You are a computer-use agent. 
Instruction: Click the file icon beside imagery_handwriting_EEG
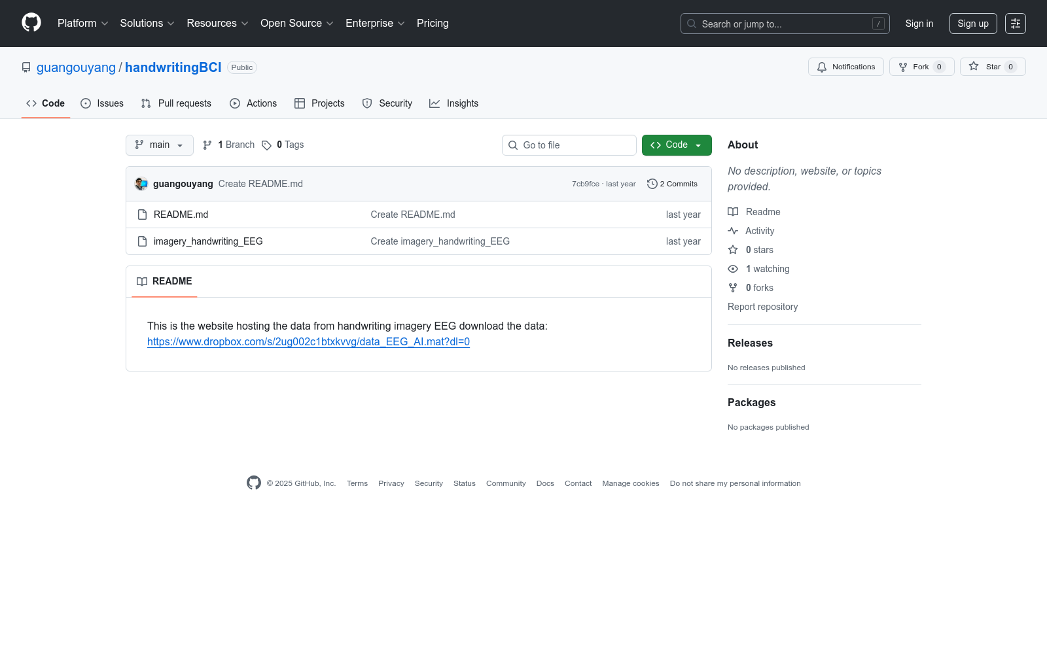click(142, 241)
